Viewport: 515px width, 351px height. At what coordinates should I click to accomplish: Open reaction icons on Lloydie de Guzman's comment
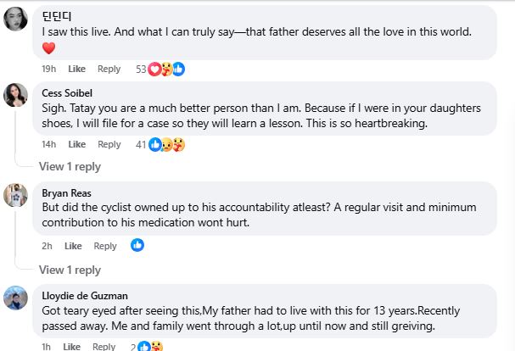coord(151,346)
